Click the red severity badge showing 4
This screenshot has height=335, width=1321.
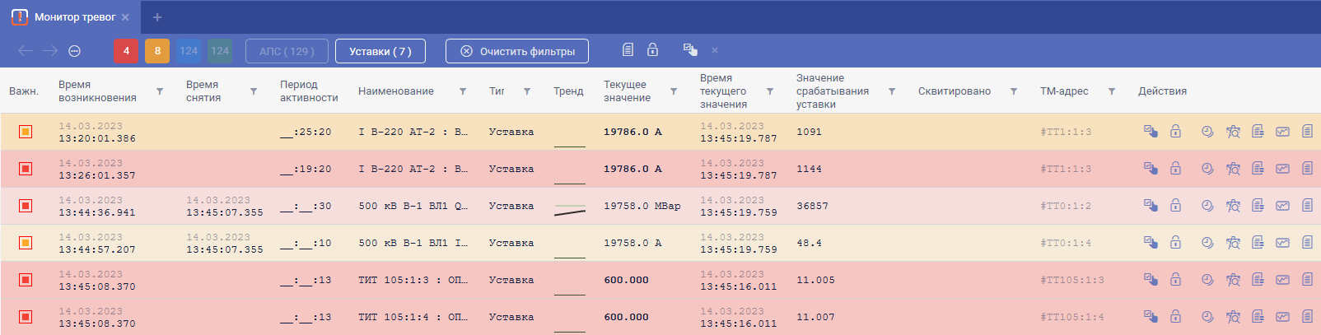pos(126,51)
